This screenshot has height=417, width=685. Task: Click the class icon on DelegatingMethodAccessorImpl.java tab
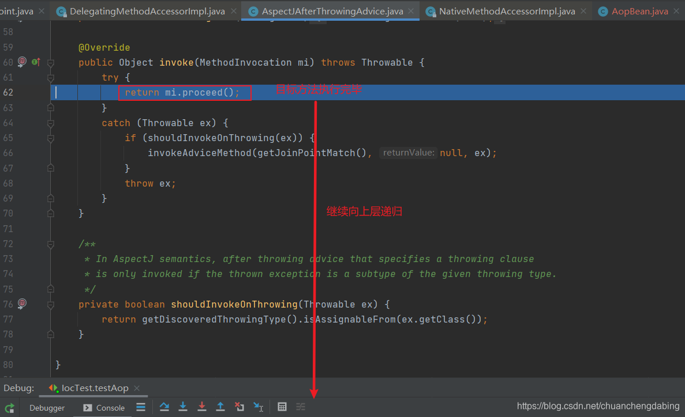(x=62, y=12)
